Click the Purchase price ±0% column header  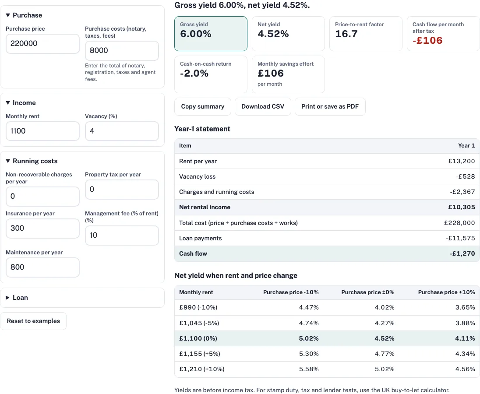(x=367, y=292)
